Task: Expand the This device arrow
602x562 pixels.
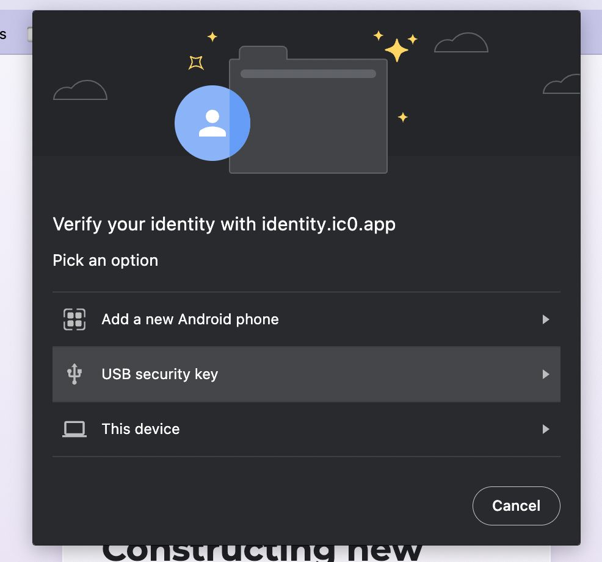Action: coord(546,429)
